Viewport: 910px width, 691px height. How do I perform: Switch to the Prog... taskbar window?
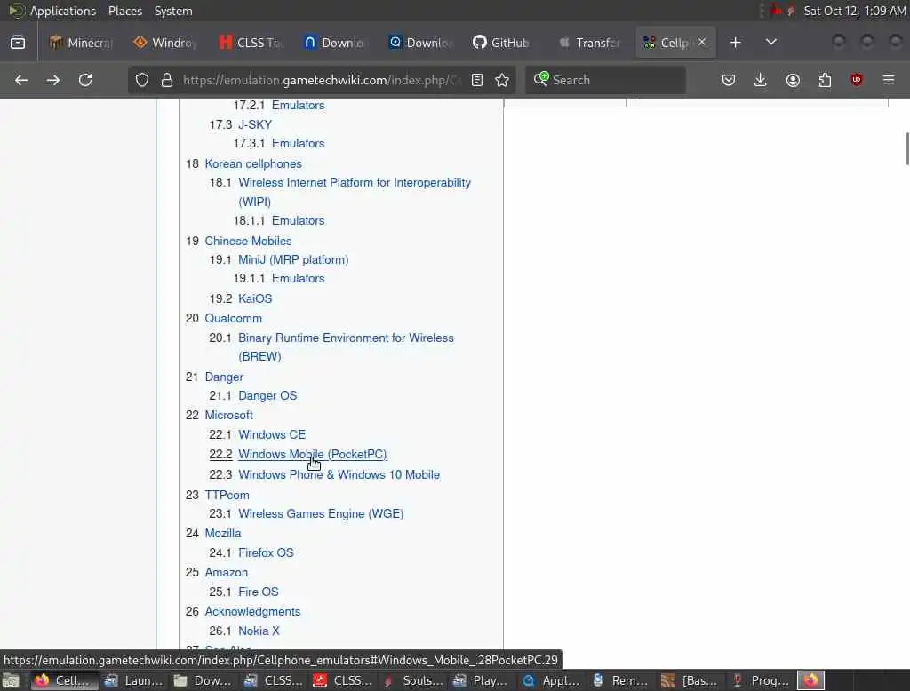tap(761, 680)
